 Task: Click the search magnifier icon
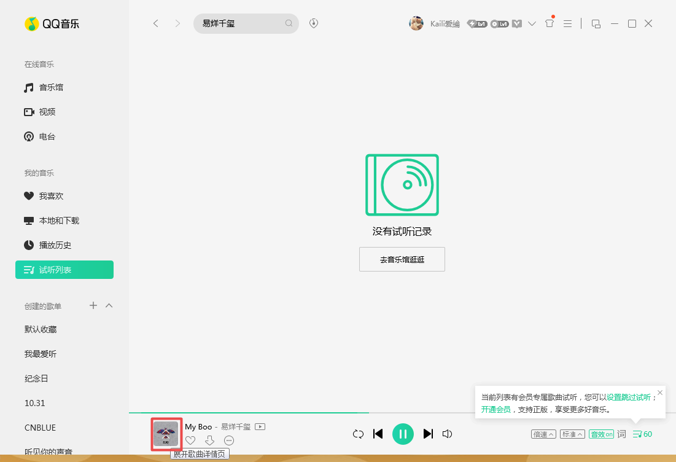[289, 23]
